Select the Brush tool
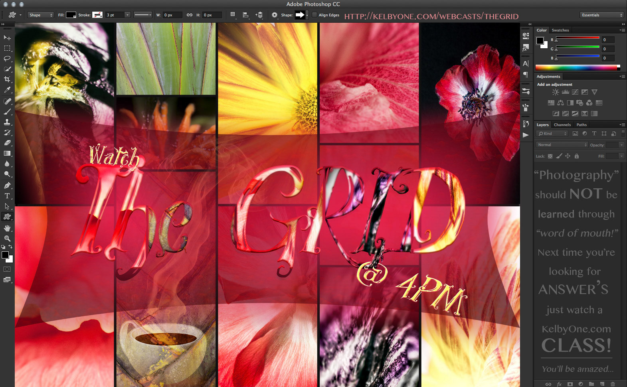 coord(7,112)
